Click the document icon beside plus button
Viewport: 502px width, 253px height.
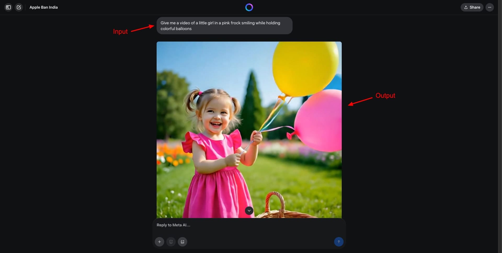click(x=171, y=242)
